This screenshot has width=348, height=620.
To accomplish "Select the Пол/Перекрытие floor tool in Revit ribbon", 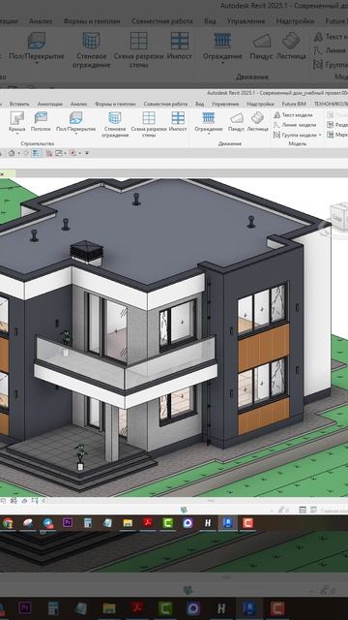I will [75, 122].
